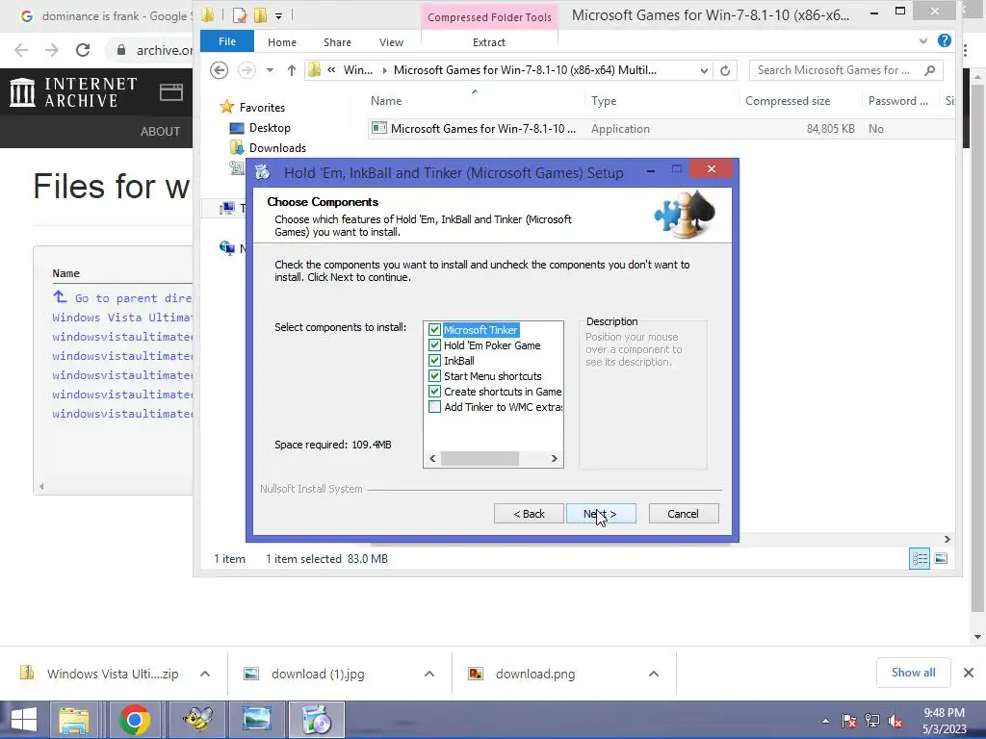Uncheck the Microsoft Tinker component
The width and height of the screenshot is (986, 739).
click(434, 330)
